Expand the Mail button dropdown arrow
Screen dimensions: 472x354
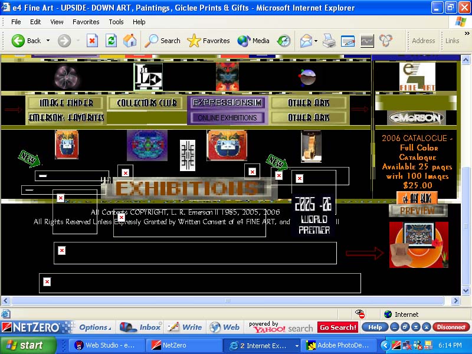tap(316, 41)
